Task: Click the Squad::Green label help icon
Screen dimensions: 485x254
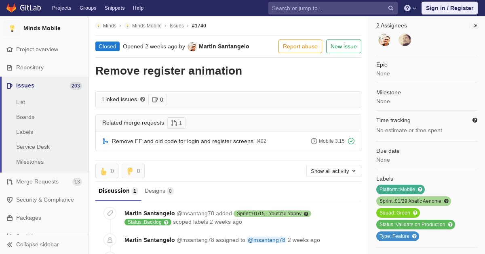Action: pos(415,213)
